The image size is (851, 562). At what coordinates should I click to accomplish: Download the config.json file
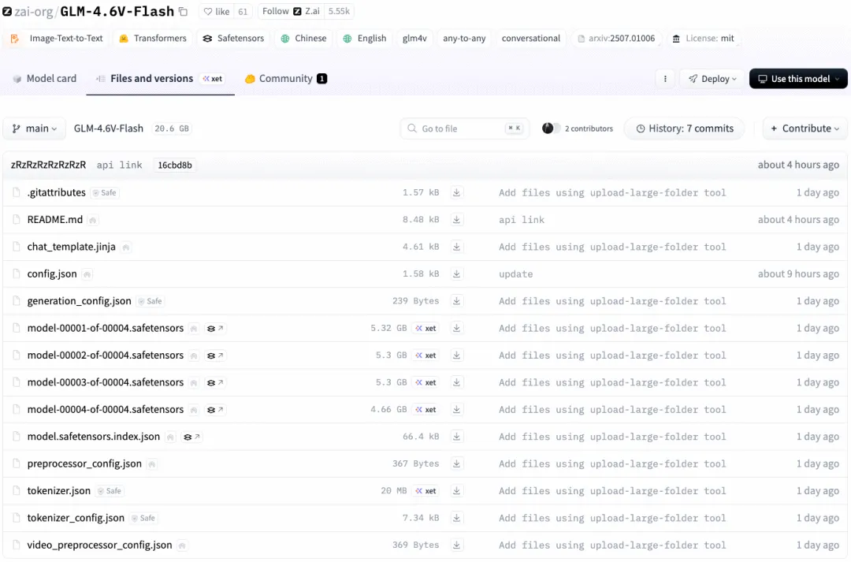coord(456,274)
